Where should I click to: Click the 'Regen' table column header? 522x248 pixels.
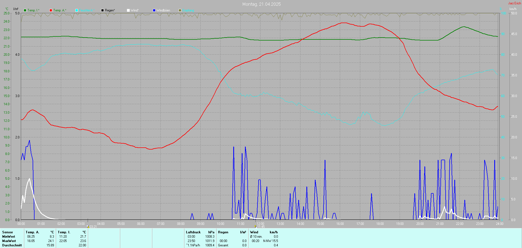223,232
